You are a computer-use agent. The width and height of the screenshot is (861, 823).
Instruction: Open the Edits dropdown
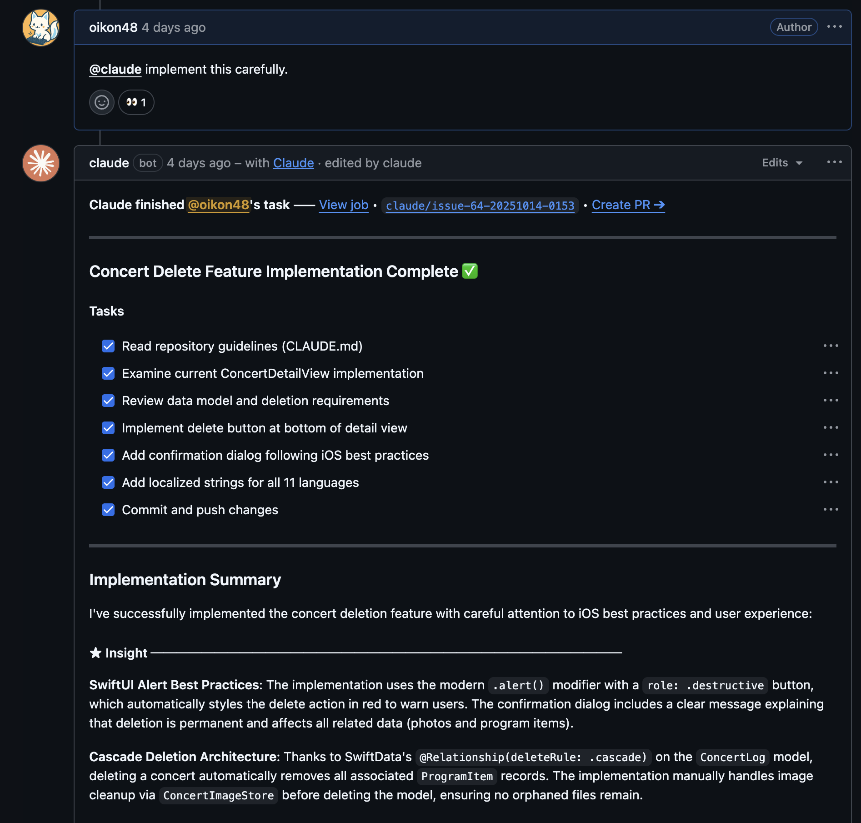click(781, 162)
